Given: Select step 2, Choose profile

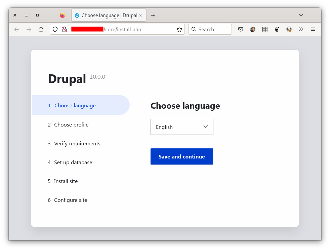Looking at the screenshot, I should tap(71, 124).
